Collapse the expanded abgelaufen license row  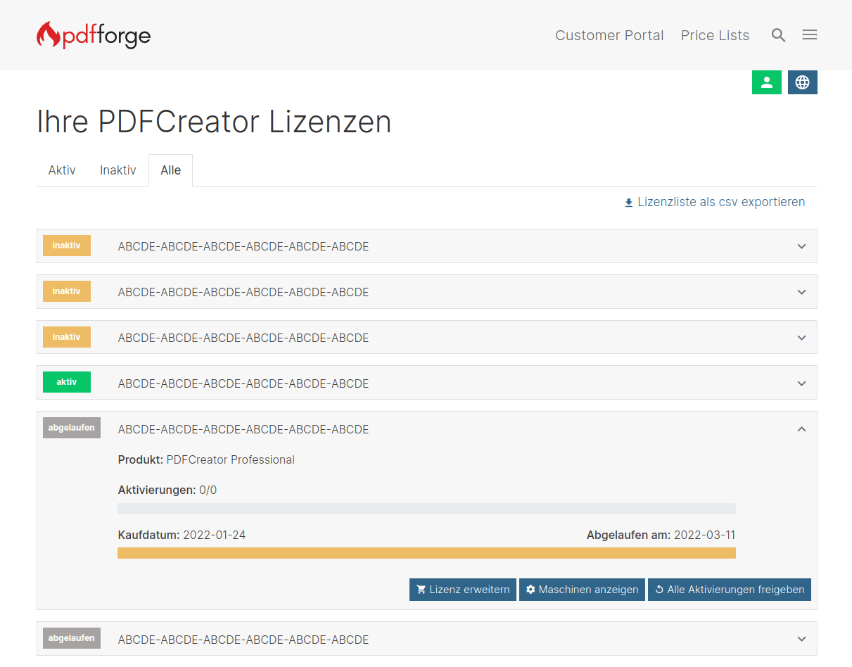coord(801,429)
